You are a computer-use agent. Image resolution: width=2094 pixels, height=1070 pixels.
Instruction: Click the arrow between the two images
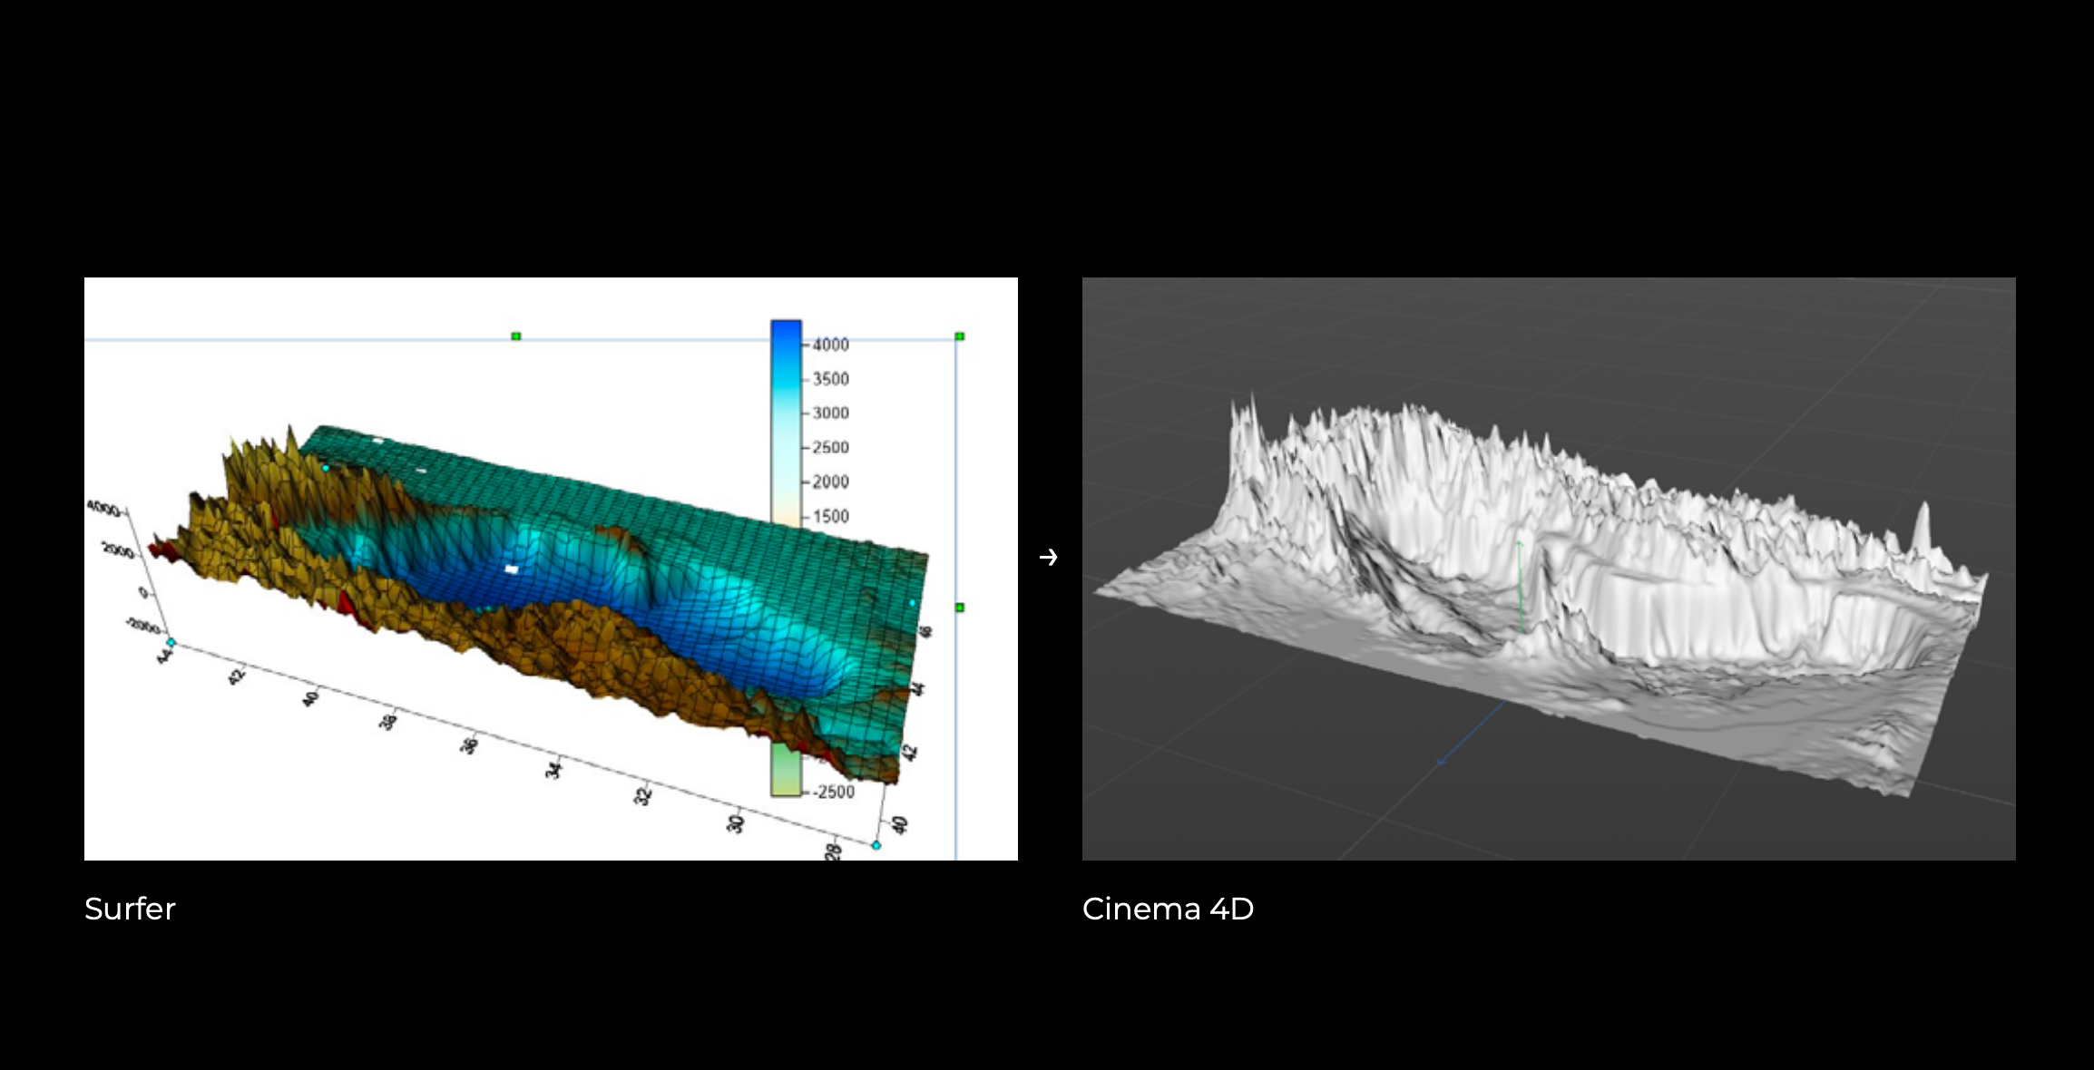coord(1049,557)
